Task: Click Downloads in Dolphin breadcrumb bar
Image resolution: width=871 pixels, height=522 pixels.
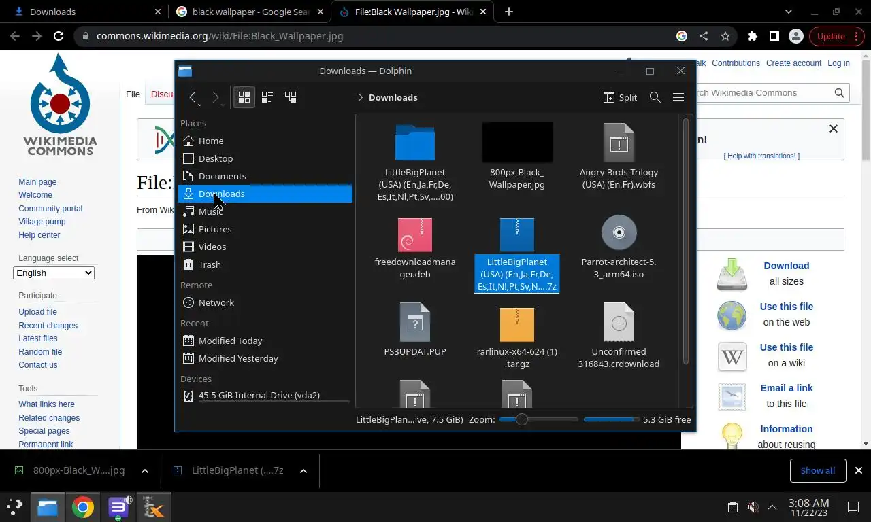Action: click(393, 97)
